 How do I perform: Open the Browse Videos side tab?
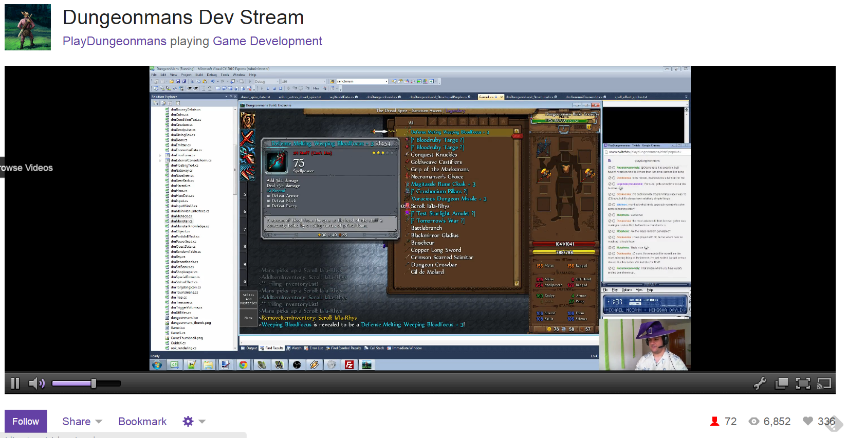[x=26, y=168]
